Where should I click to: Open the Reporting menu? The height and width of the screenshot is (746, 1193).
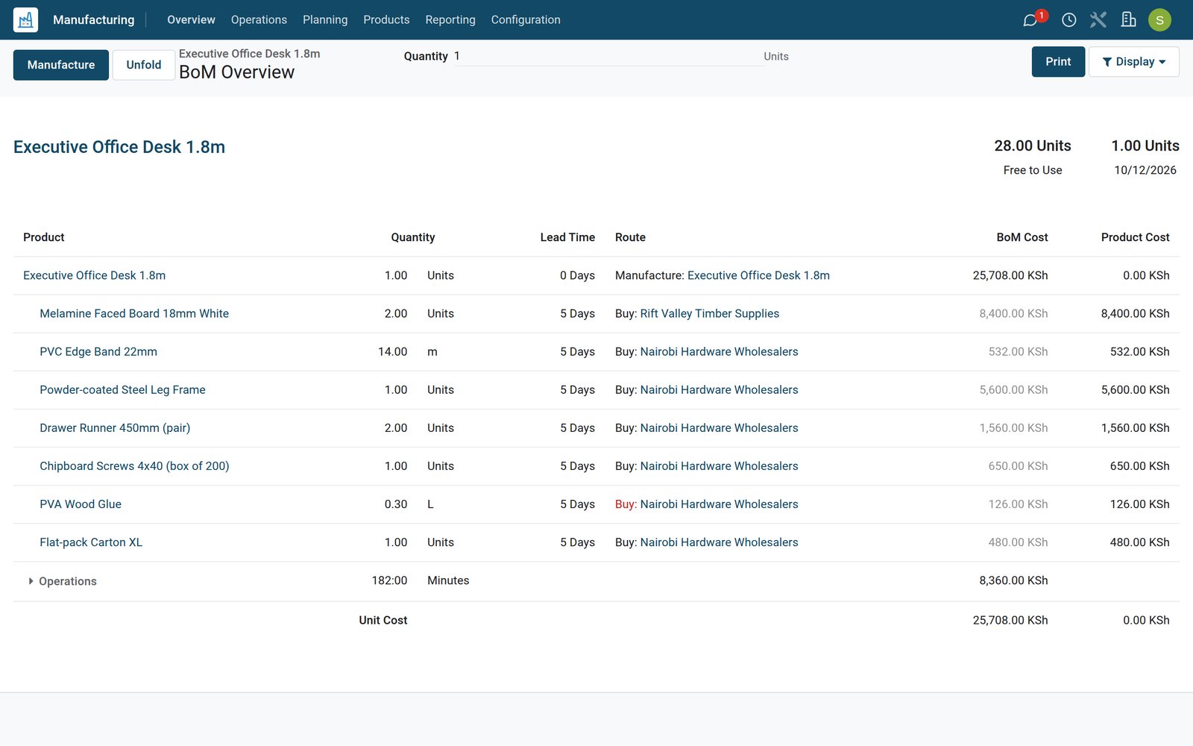click(x=450, y=19)
